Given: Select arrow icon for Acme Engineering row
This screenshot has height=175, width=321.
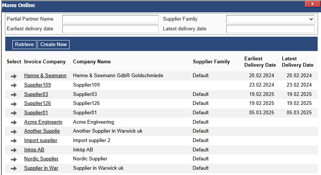Looking at the screenshot, I should (14, 122).
